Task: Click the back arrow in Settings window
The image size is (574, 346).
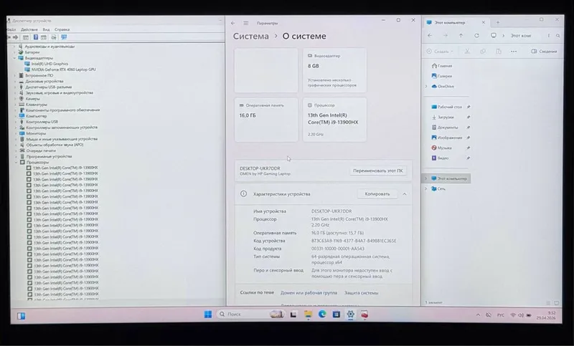Action: click(233, 23)
